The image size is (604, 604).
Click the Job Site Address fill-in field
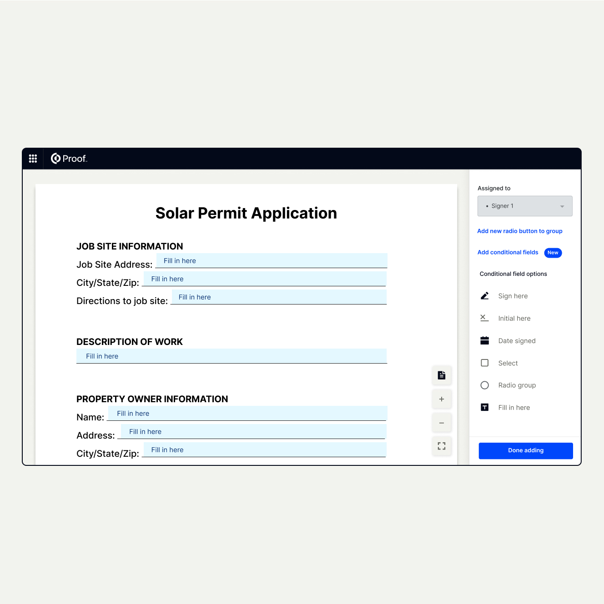[272, 260]
